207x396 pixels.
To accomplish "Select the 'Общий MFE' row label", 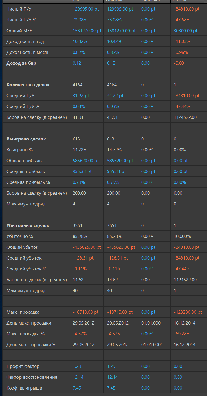I will 19,31.
